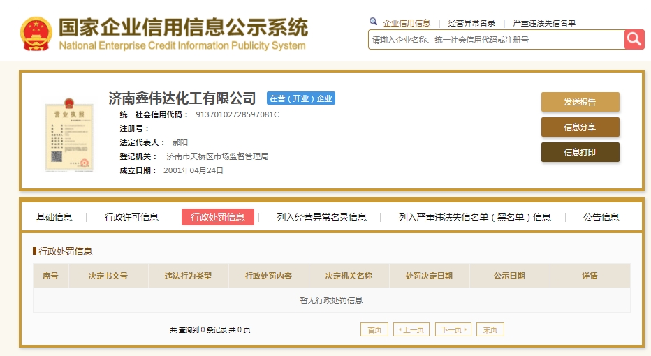Click the legal representative name 郝阳

click(180, 142)
